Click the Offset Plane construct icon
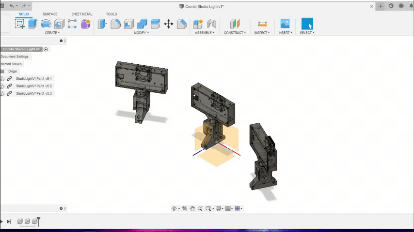 235,24
